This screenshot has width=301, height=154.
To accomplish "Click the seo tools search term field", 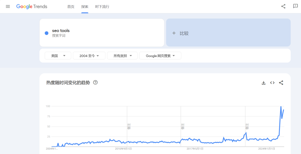I will coord(102,33).
